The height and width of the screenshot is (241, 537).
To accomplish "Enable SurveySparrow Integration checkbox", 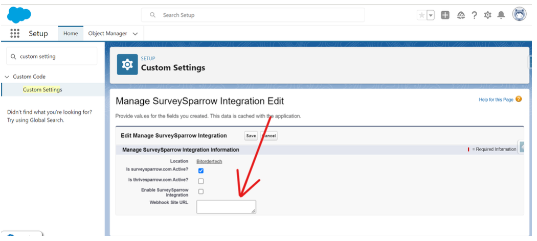I will (201, 191).
